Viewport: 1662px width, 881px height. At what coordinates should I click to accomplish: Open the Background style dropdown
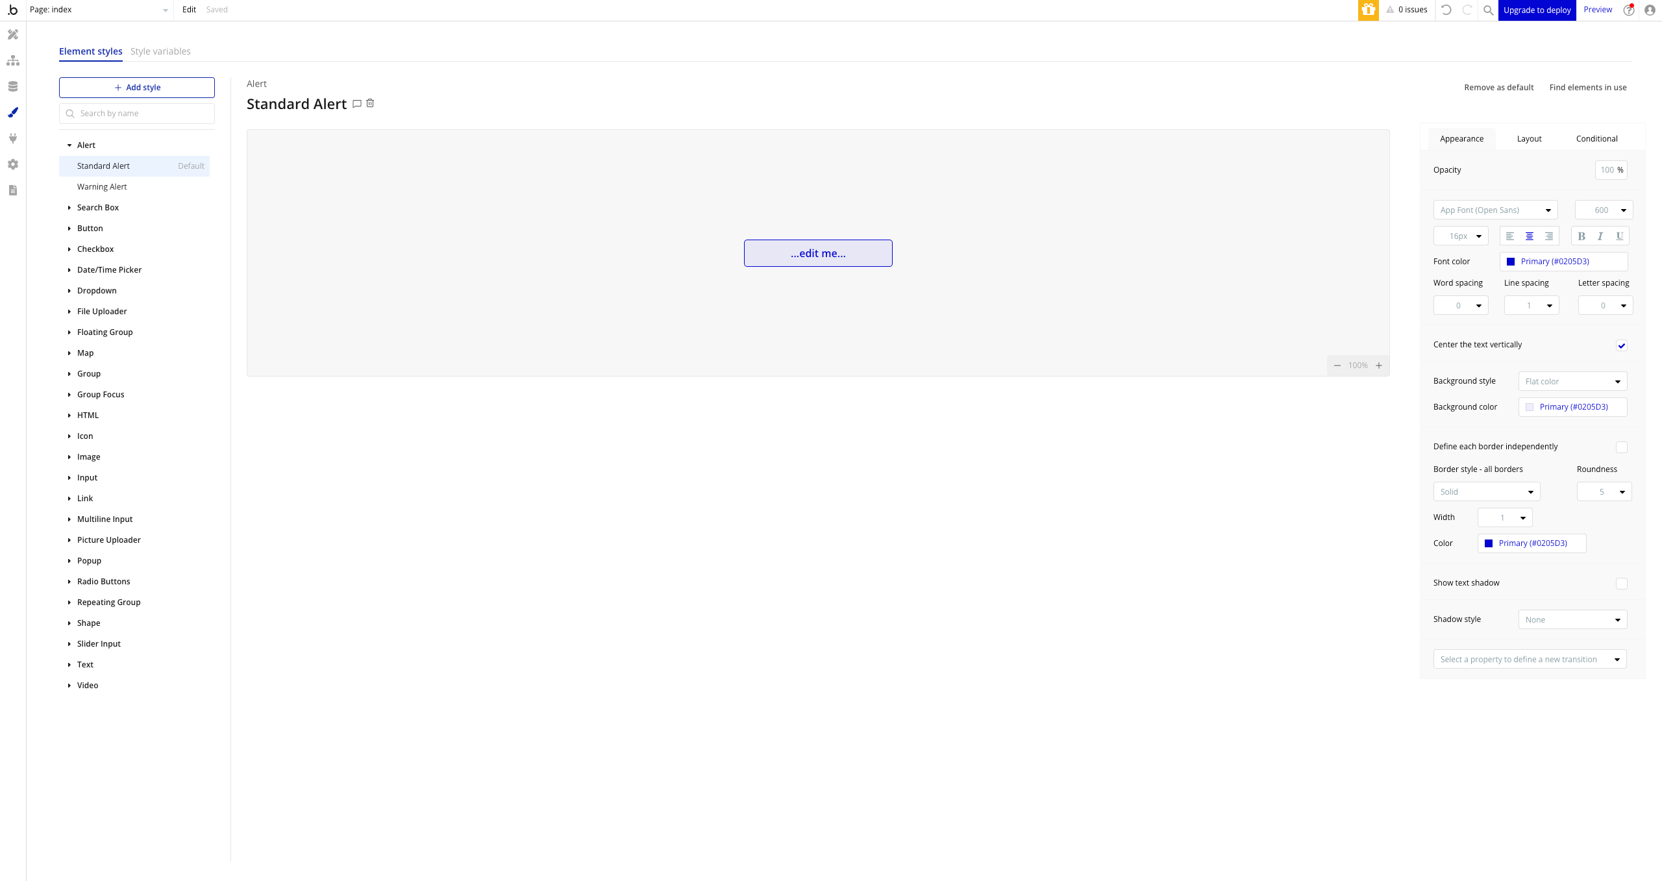1573,380
